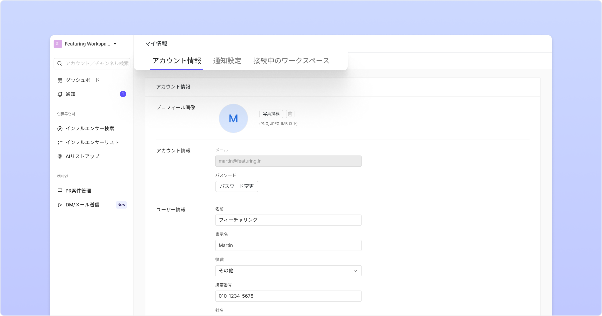This screenshot has height=316, width=602.
Task: Click the influencer list icon
Action: coord(60,142)
